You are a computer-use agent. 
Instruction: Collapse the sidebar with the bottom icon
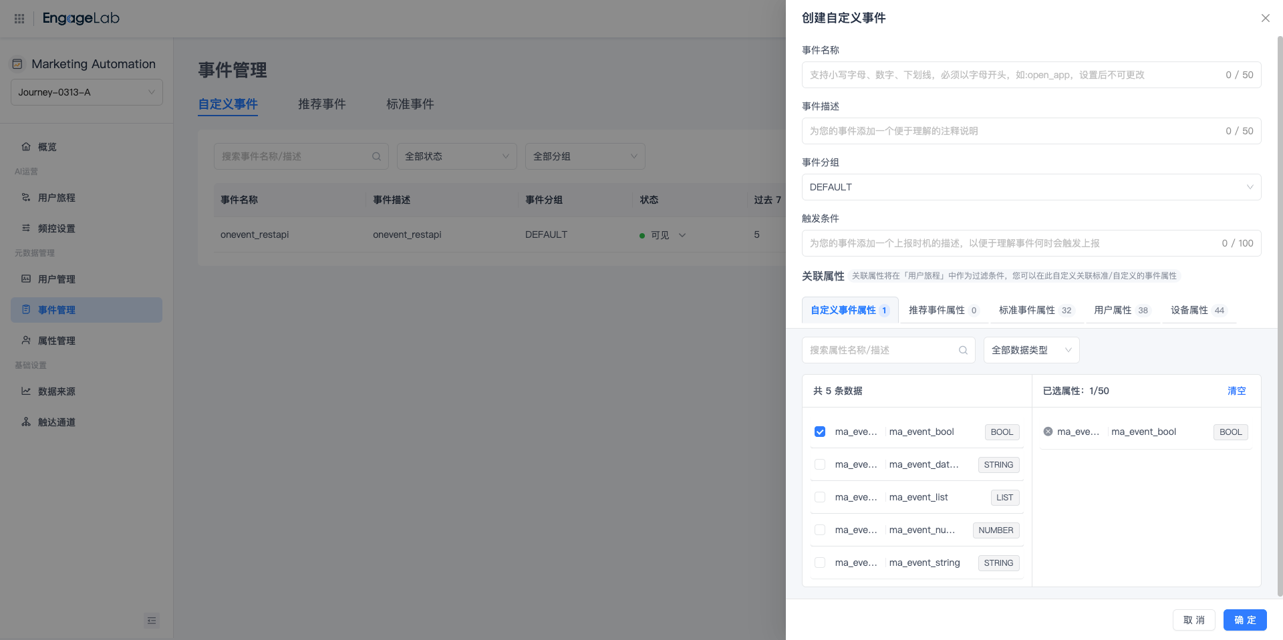tap(152, 621)
